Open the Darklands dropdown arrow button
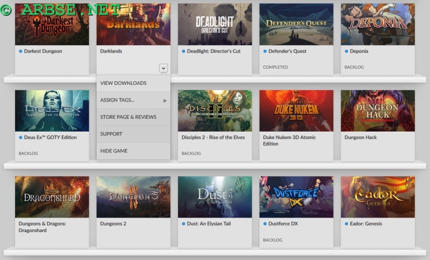Image resolution: width=430 pixels, height=260 pixels. [x=163, y=68]
